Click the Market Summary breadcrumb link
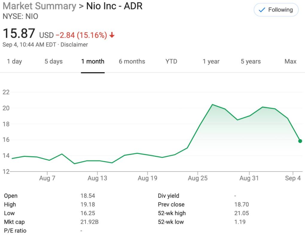This screenshot has height=237, width=305. click(x=39, y=6)
